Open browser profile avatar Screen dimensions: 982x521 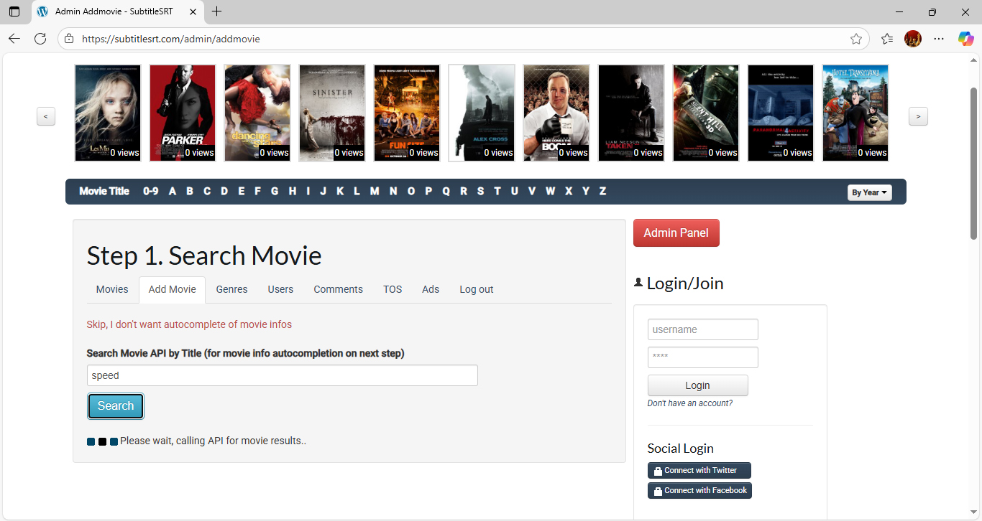point(913,39)
